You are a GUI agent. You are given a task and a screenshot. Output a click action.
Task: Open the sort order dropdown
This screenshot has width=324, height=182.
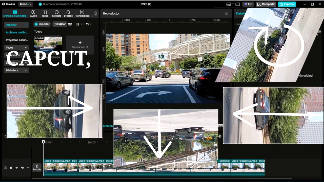pyautogui.click(x=79, y=24)
